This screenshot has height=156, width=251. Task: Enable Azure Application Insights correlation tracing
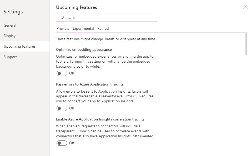pyautogui.click(x=62, y=143)
